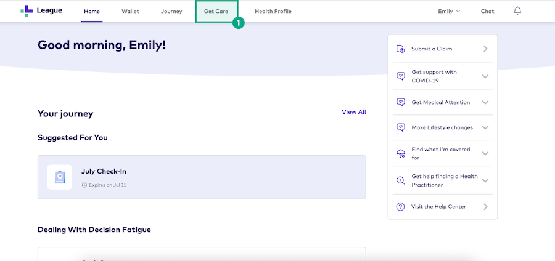Click the coverage umbrella icon
Image resolution: width=555 pixels, height=261 pixels.
(x=401, y=153)
